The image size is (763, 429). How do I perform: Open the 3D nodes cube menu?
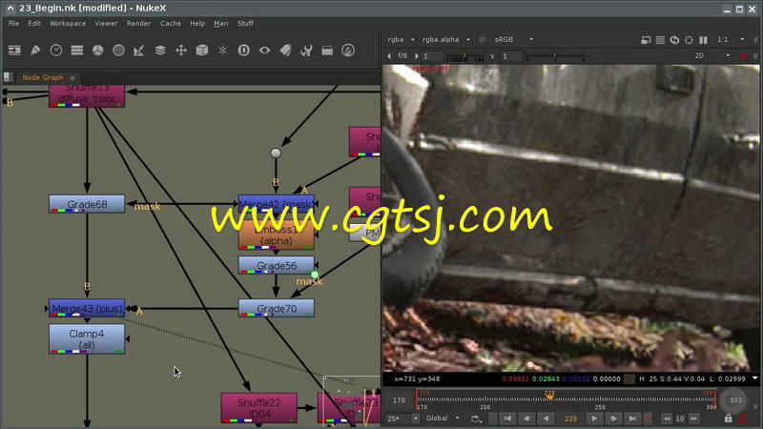coord(202,51)
